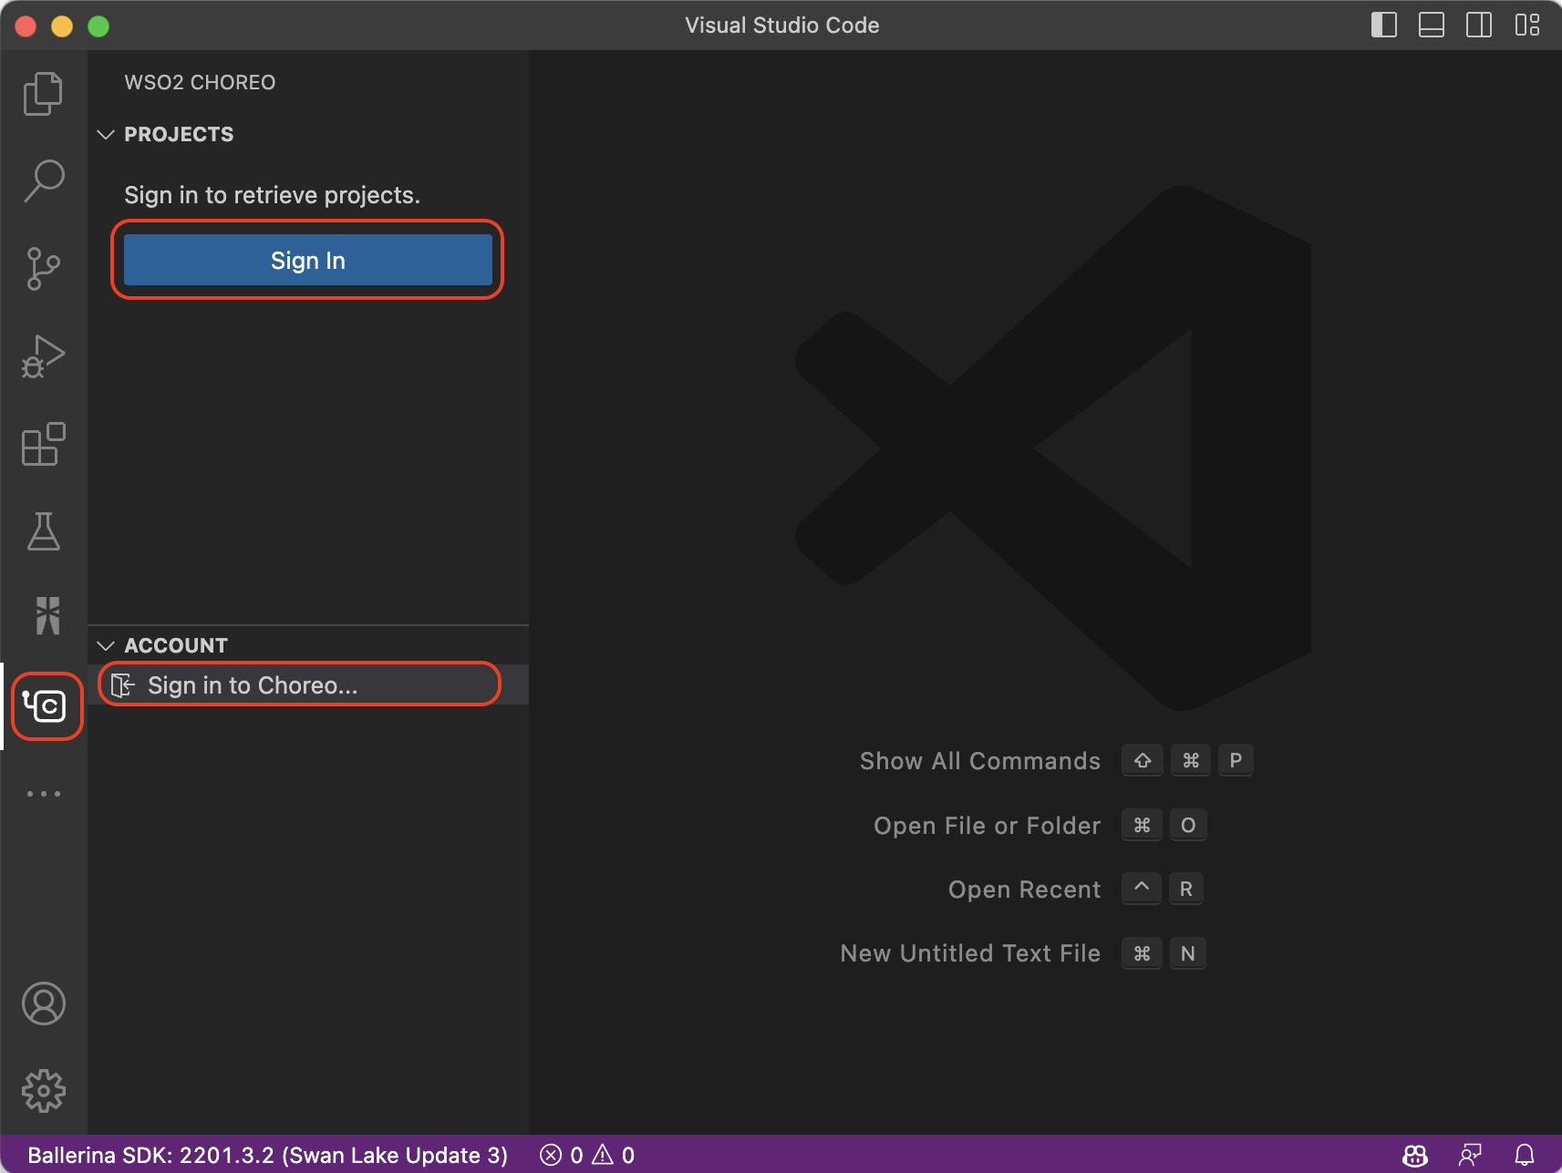Image resolution: width=1562 pixels, height=1173 pixels.
Task: Open the Ballerina extension view
Action: 47,616
